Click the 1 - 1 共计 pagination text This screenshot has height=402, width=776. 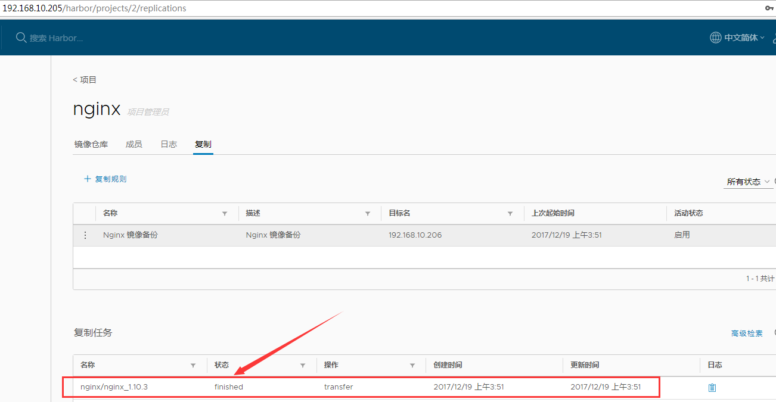(761, 279)
